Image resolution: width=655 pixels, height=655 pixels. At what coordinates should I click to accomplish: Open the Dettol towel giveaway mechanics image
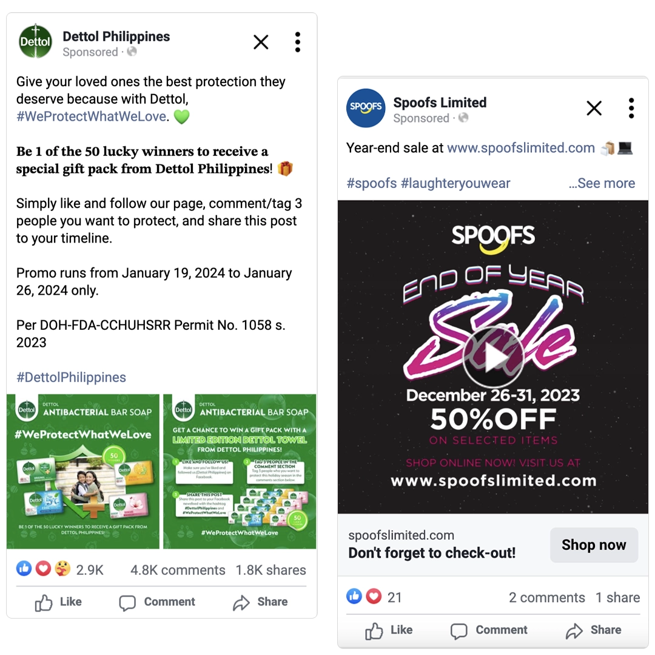[240, 471]
